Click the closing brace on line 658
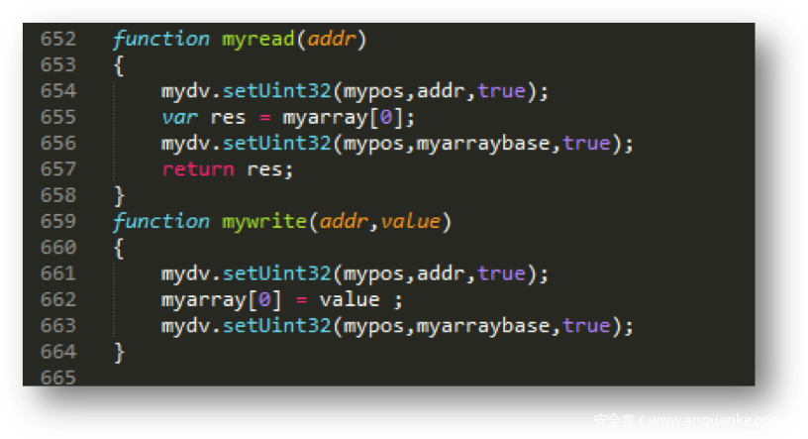808x439 pixels. coord(119,196)
